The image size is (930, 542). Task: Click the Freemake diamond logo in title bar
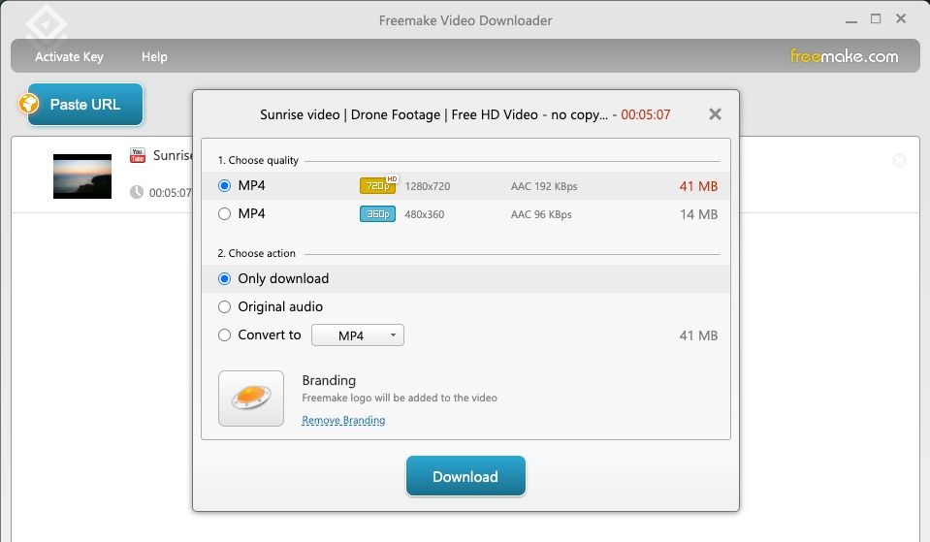click(47, 25)
